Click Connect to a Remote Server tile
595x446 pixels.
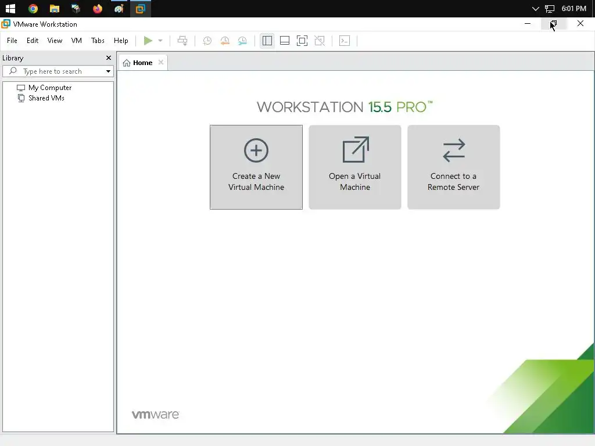coord(453,167)
